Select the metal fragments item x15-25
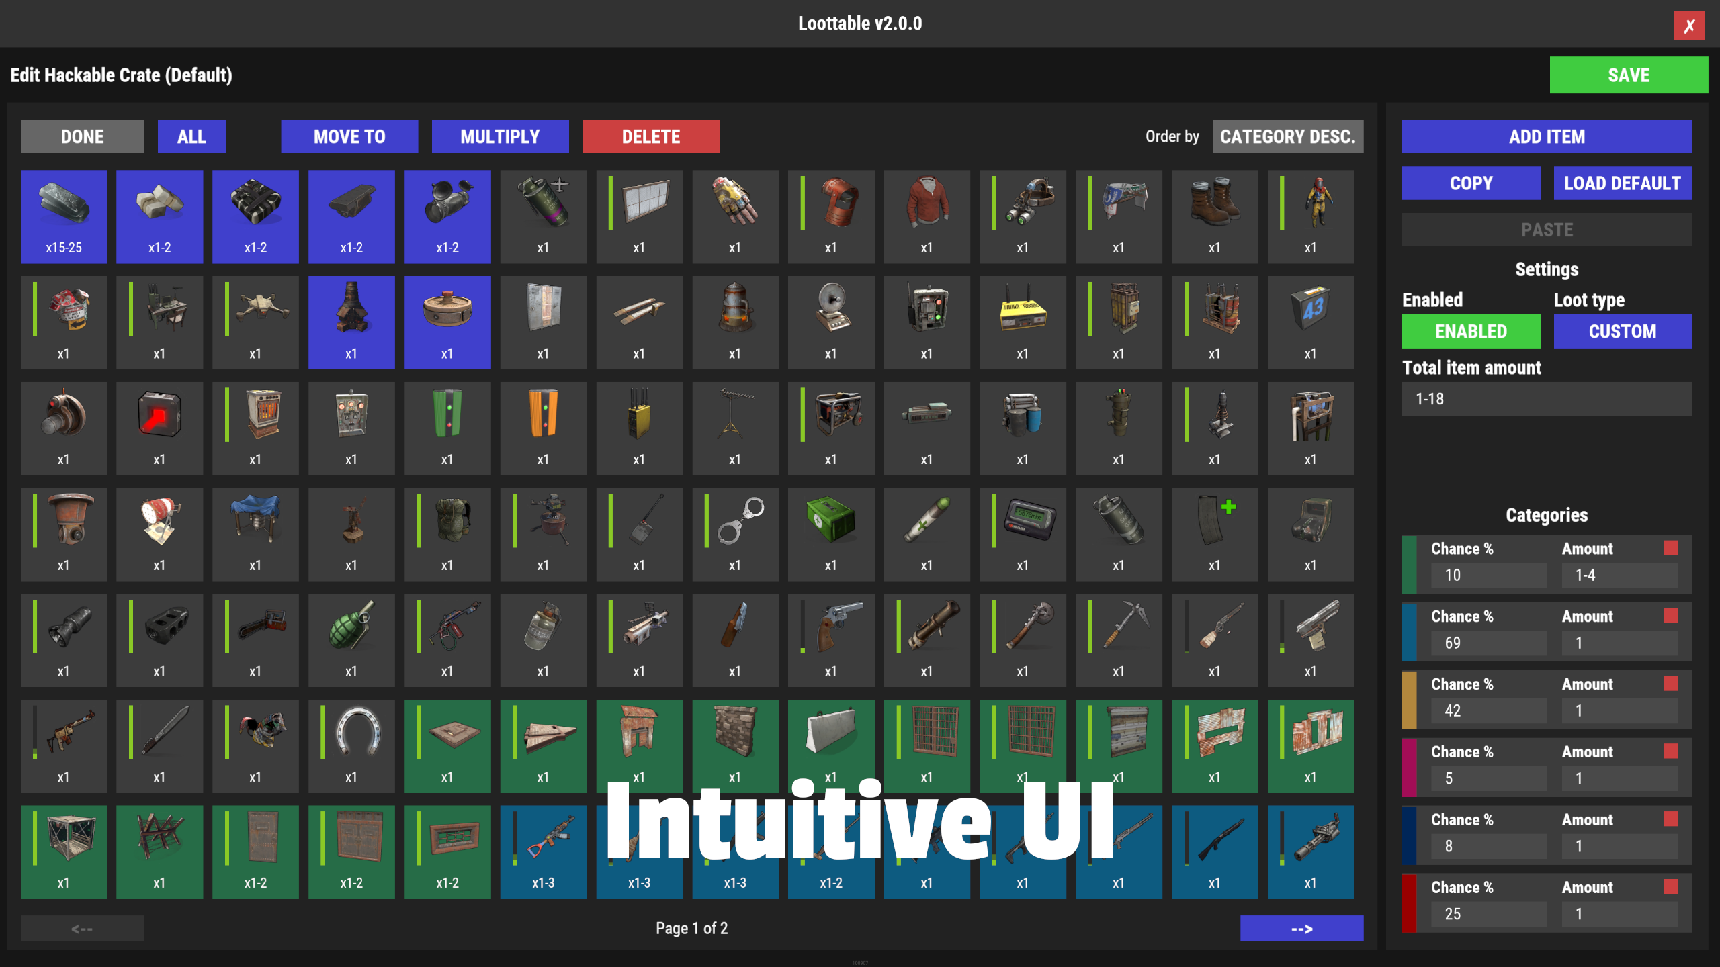1720x967 pixels. pyautogui.click(x=64, y=216)
